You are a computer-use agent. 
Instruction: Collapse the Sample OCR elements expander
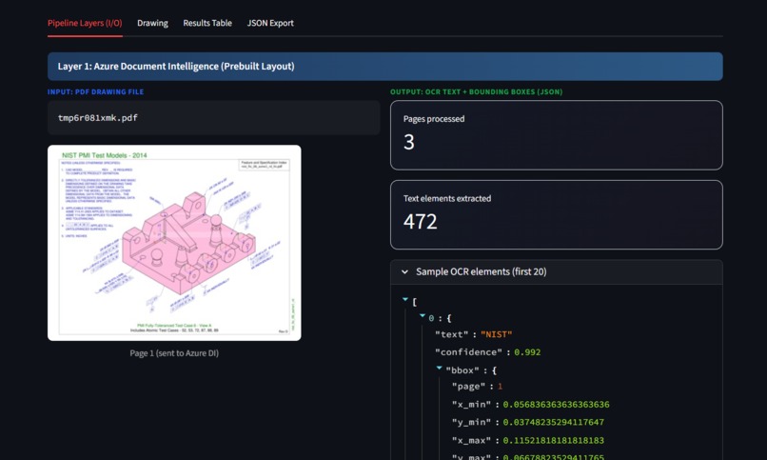tap(556, 271)
